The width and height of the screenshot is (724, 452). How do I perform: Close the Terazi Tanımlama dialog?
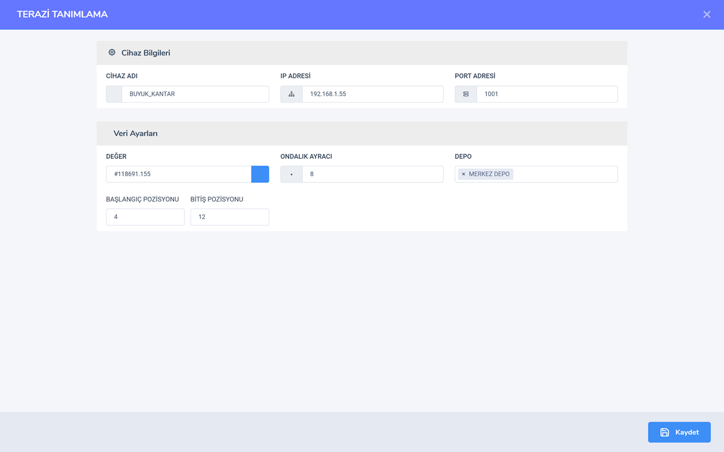click(707, 14)
